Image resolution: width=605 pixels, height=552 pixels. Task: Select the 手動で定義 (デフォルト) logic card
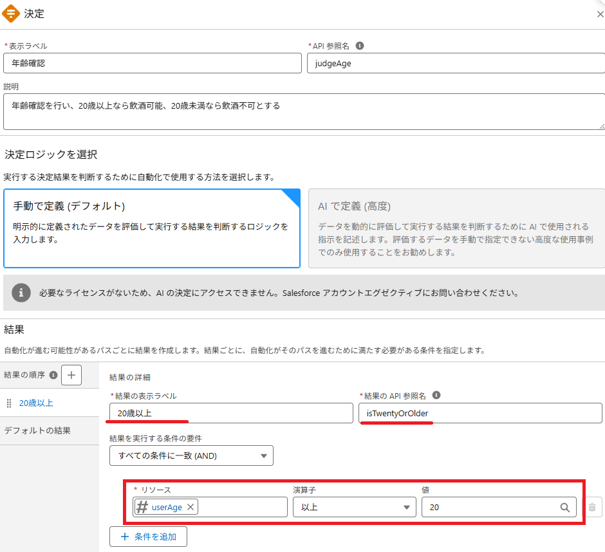click(x=152, y=228)
